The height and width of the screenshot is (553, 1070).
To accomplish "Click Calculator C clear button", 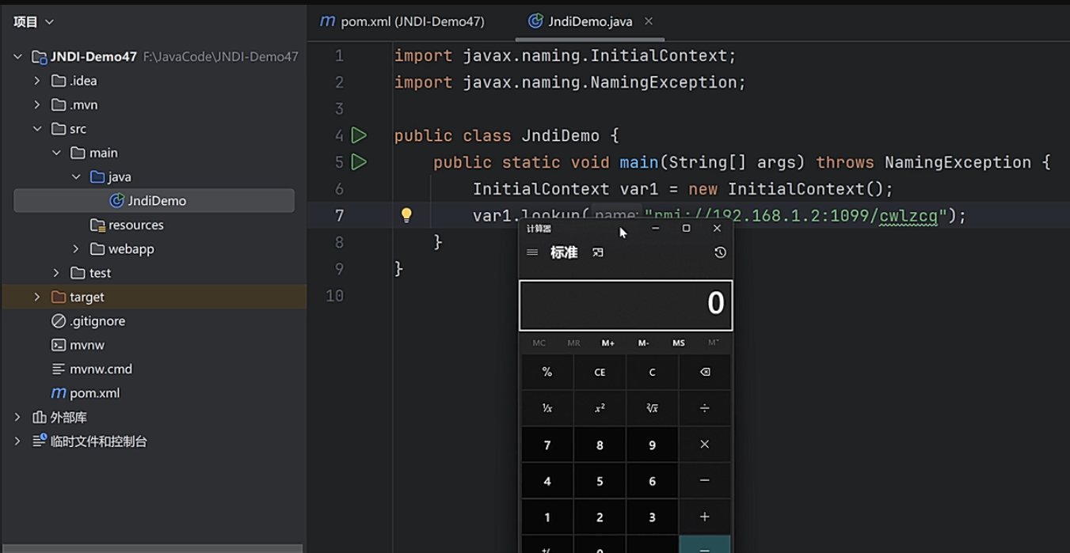I will point(652,372).
